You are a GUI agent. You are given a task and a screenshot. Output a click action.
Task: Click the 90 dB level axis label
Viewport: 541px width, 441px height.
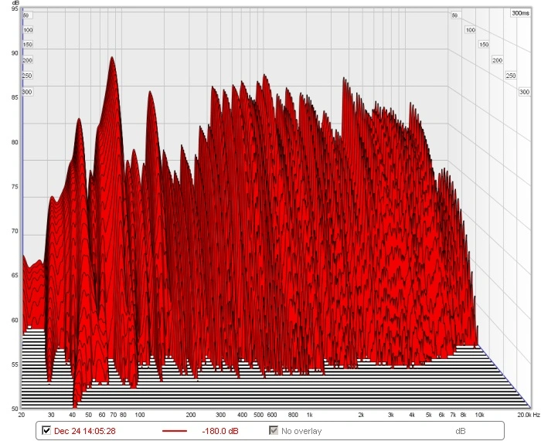click(15, 53)
